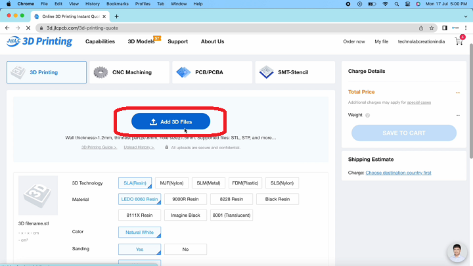473x266 pixels.
Task: Click the special cases link
Action: [x=419, y=102]
